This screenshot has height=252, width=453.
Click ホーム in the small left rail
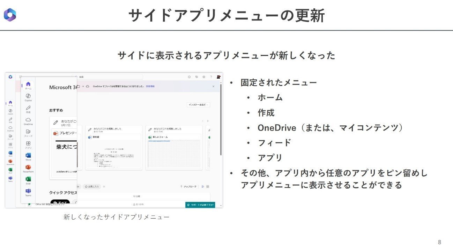point(10,103)
